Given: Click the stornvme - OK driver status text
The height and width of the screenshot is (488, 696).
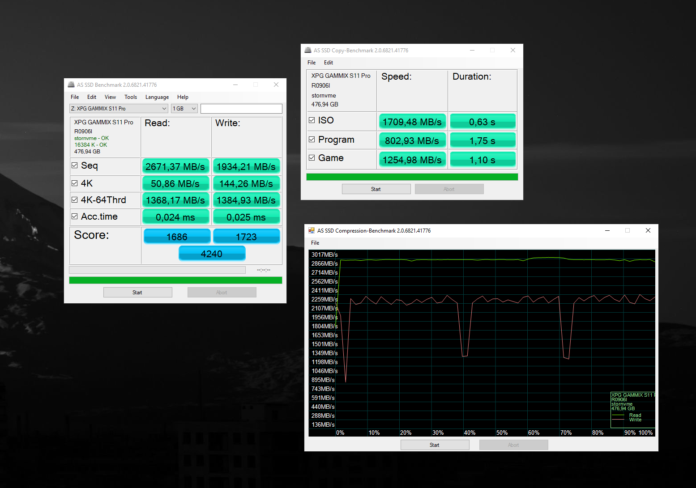Looking at the screenshot, I should 91,138.
